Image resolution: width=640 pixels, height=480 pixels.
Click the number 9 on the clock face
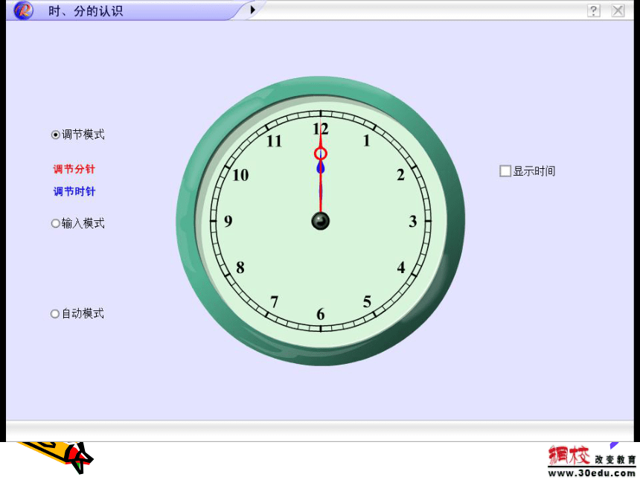click(228, 221)
